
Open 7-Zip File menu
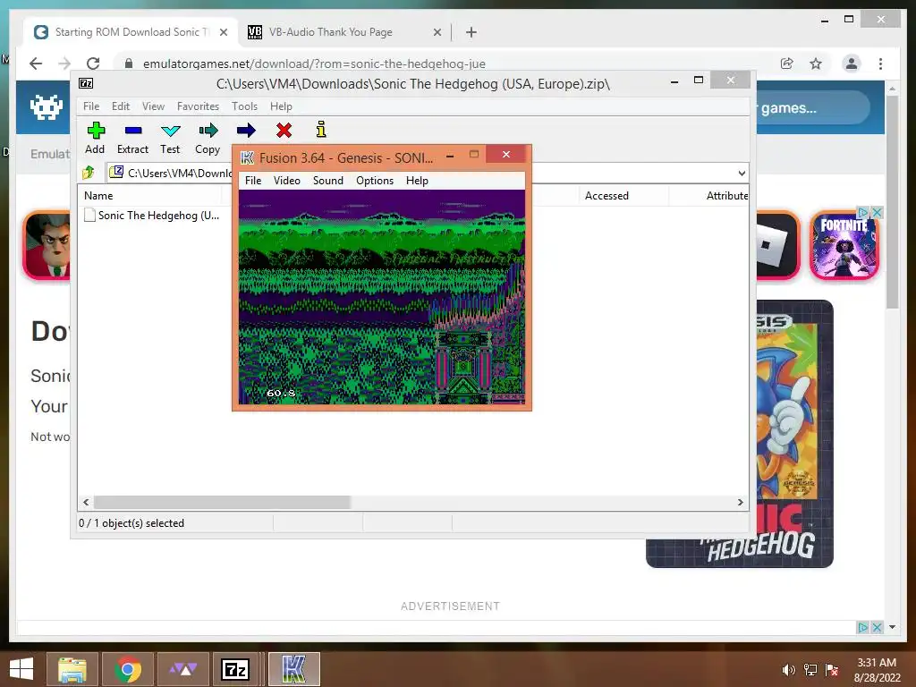click(91, 106)
